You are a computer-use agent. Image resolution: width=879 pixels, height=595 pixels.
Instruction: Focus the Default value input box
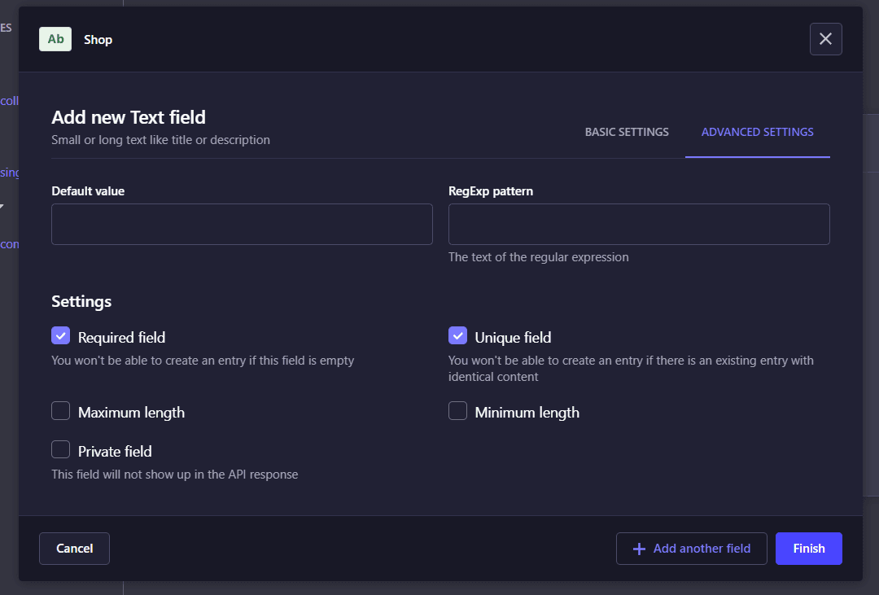[242, 225]
